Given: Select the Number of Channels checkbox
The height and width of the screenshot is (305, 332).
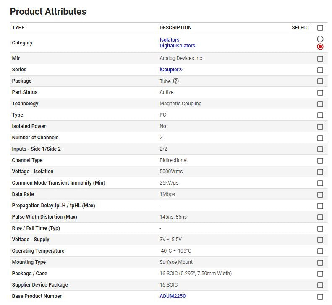Looking at the screenshot, I should (x=320, y=138).
